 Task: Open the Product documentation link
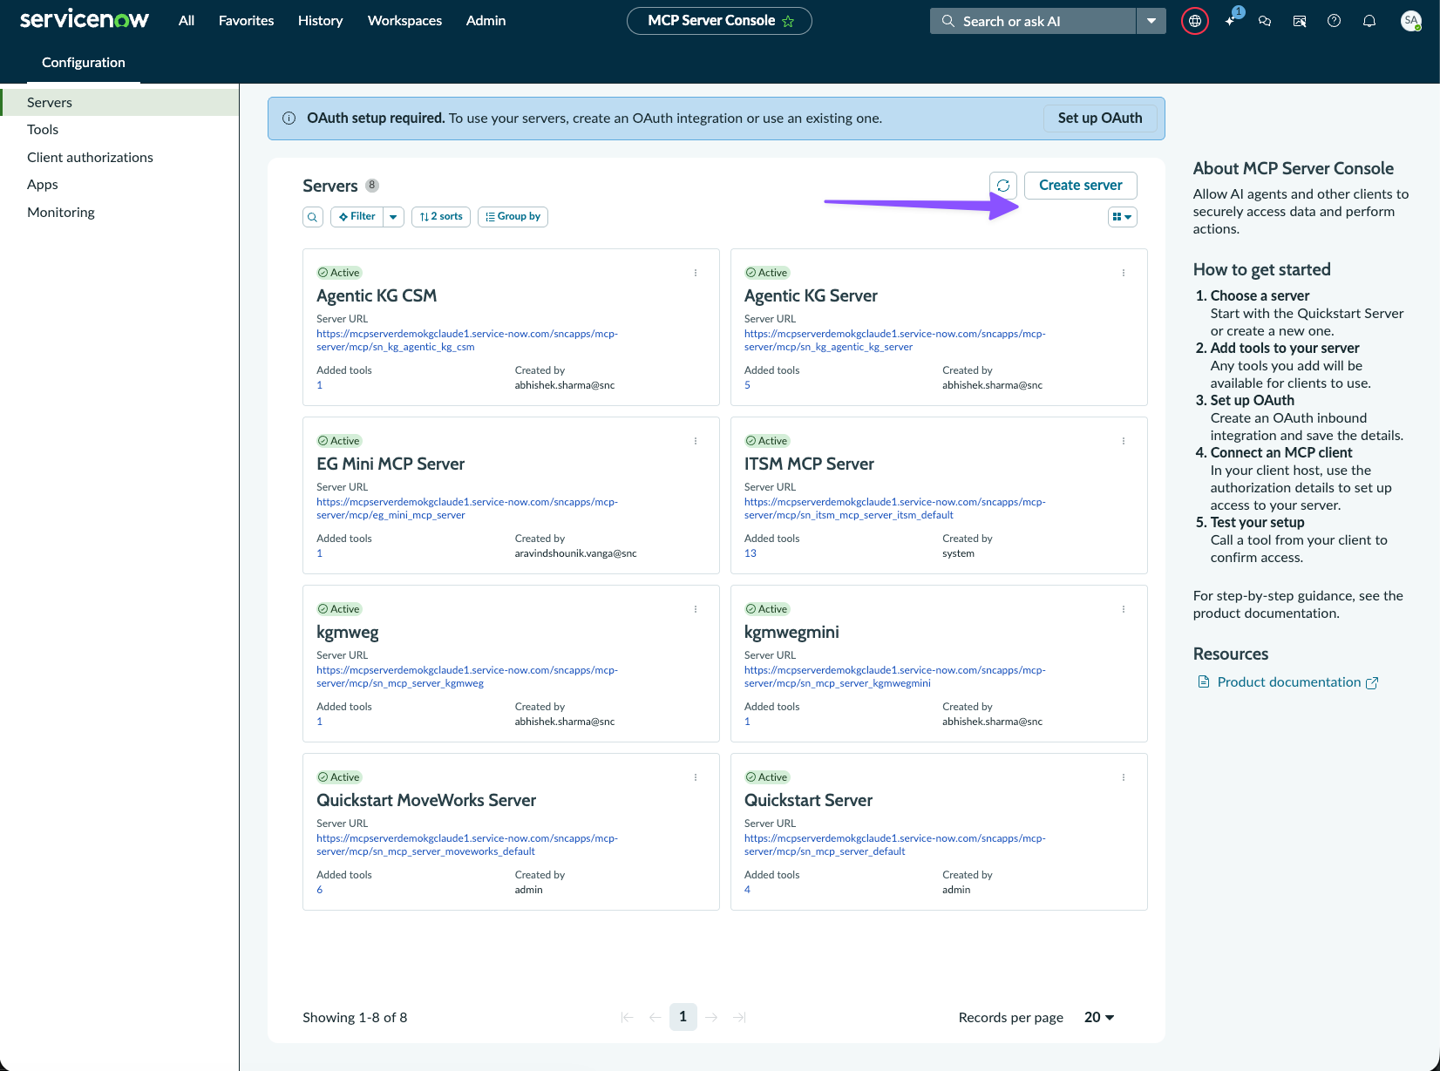(x=1289, y=682)
